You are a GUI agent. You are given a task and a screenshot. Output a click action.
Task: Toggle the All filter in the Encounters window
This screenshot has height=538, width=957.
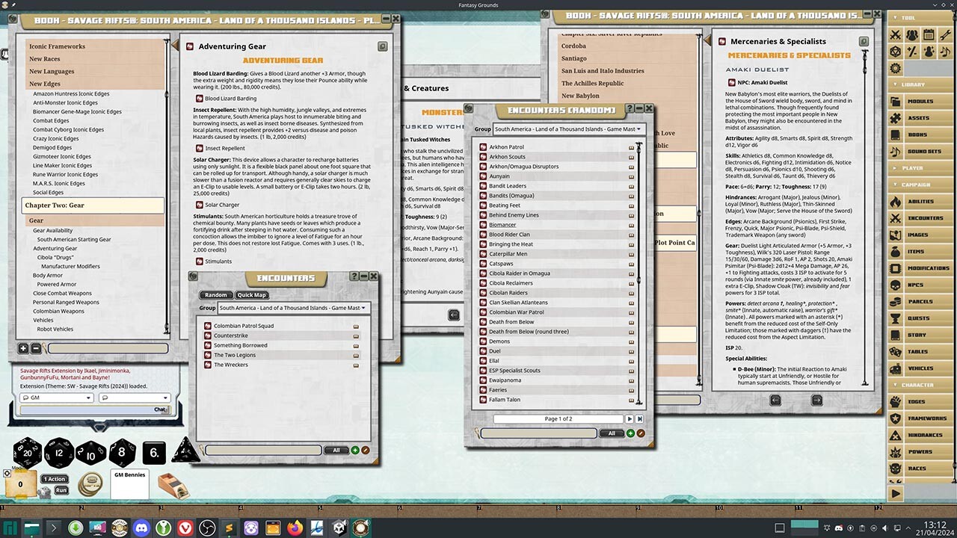(336, 450)
